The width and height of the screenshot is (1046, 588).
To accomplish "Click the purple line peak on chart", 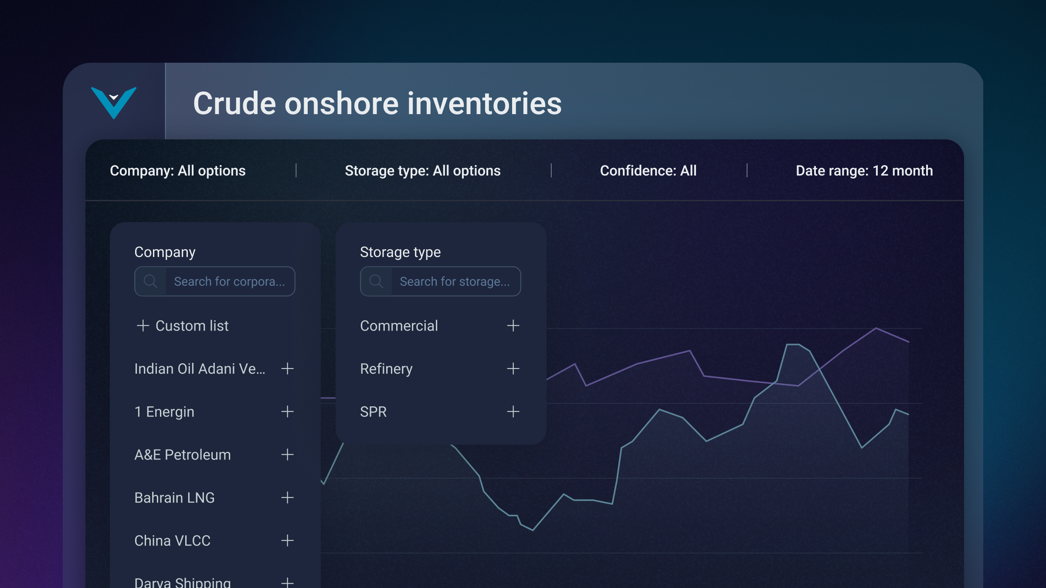I will tap(876, 328).
